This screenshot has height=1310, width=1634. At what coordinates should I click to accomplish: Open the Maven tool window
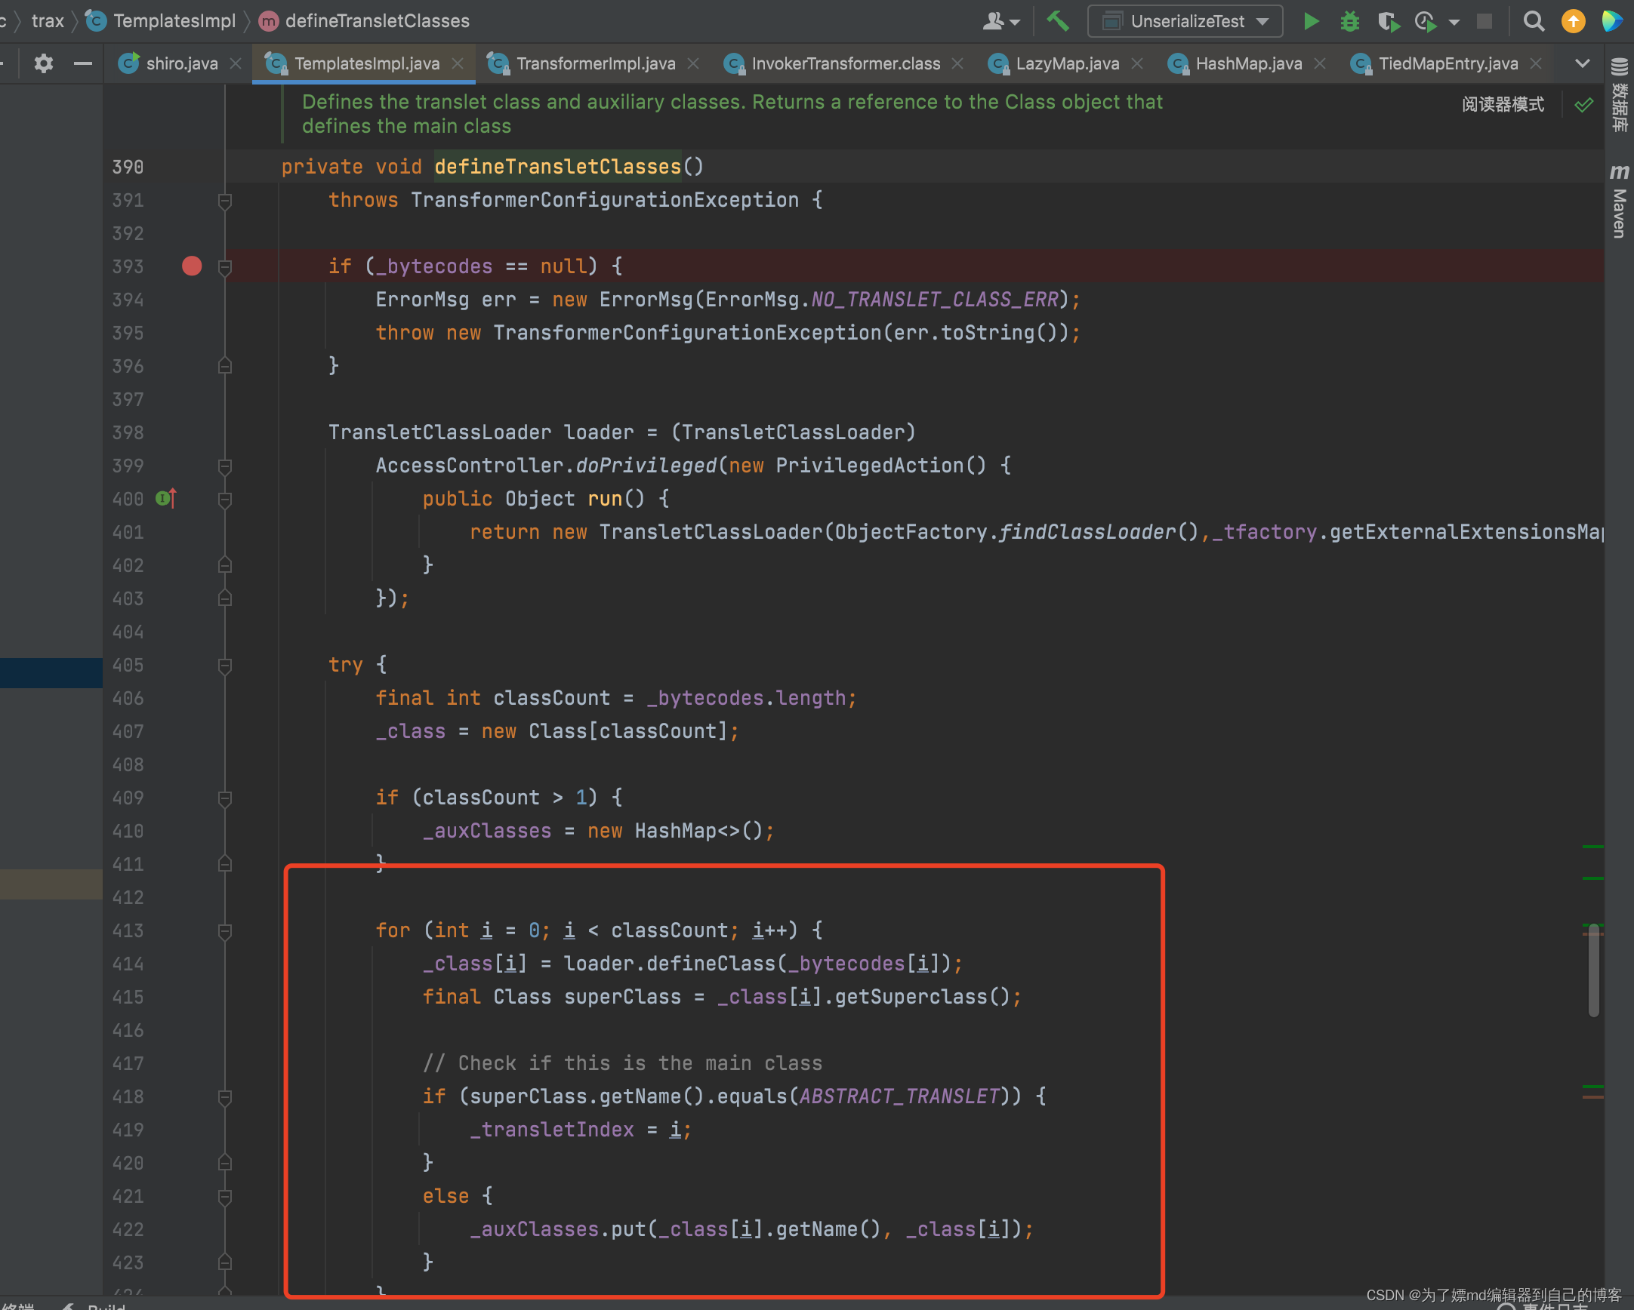tap(1619, 201)
